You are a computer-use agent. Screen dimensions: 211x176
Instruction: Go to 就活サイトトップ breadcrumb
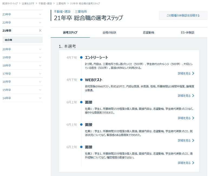click(x=10, y=4)
